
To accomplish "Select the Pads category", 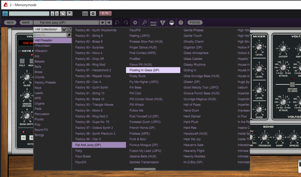I will 38,109.
